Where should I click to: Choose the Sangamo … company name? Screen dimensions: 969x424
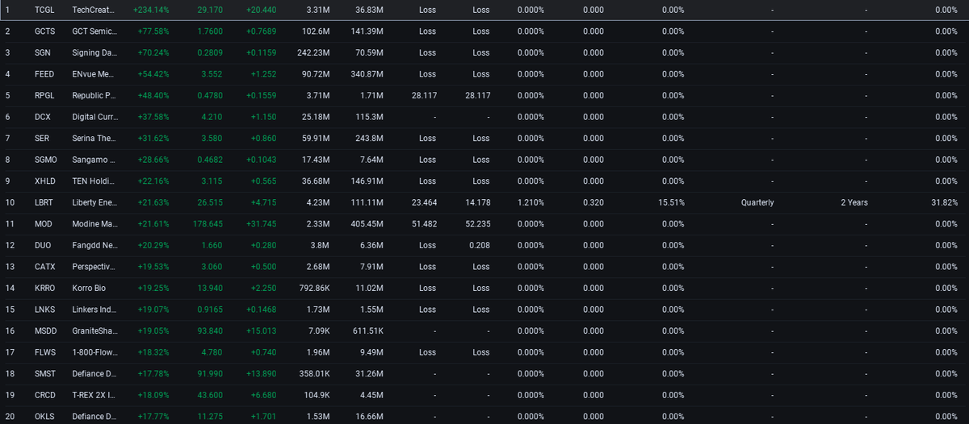[94, 160]
